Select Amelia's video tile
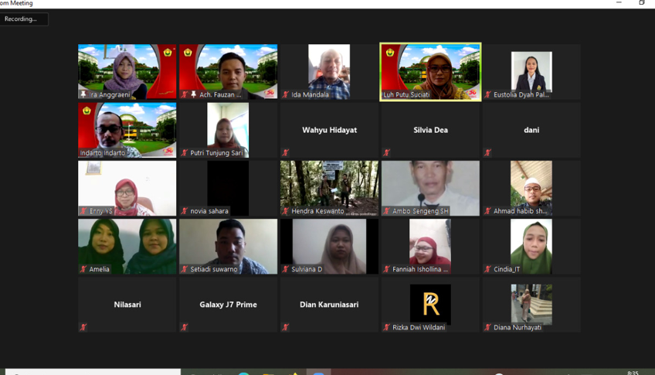655x375 pixels. coord(127,244)
